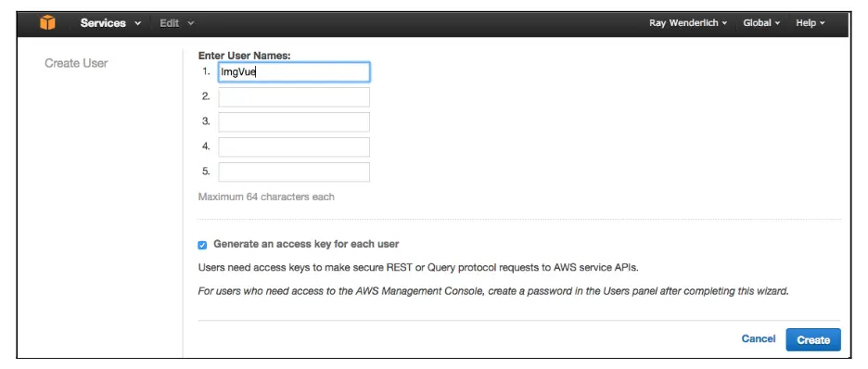Click the 'Users need access keys' description text

pos(418,268)
